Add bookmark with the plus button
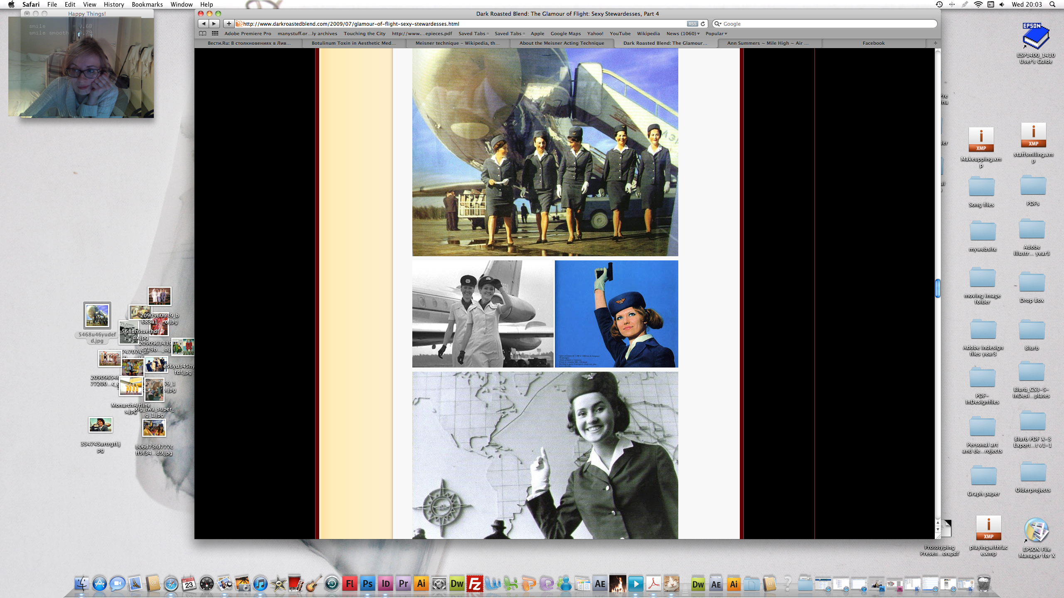 click(229, 24)
